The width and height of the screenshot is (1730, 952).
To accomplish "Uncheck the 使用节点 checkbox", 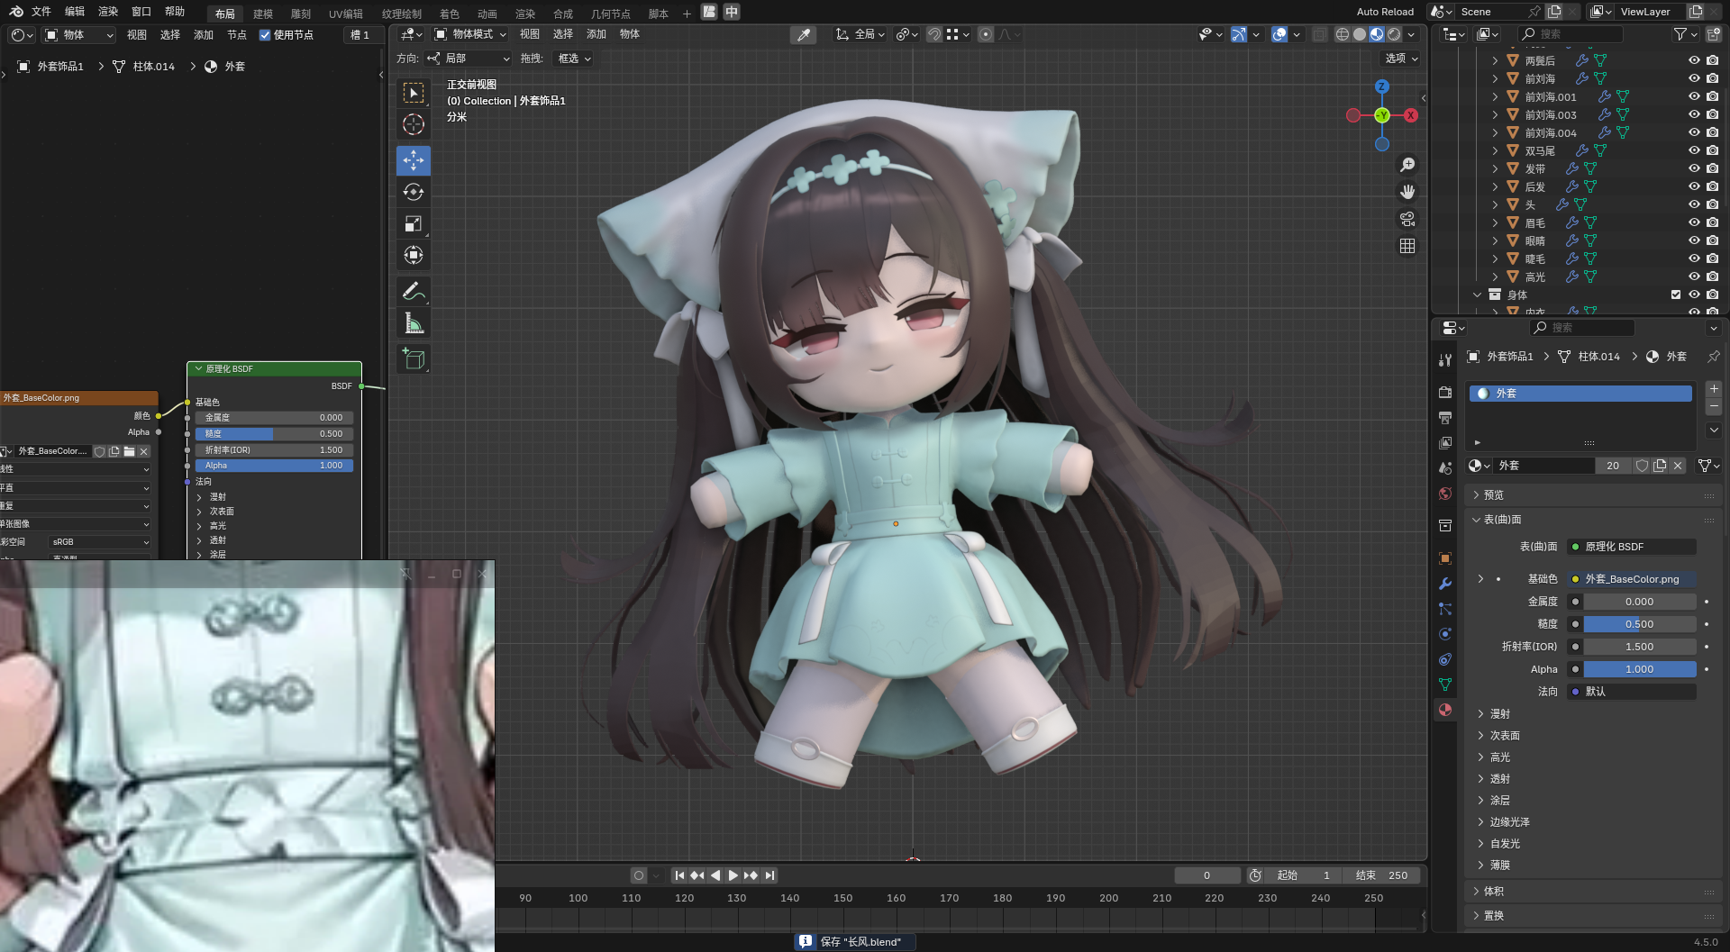I will tap(265, 35).
